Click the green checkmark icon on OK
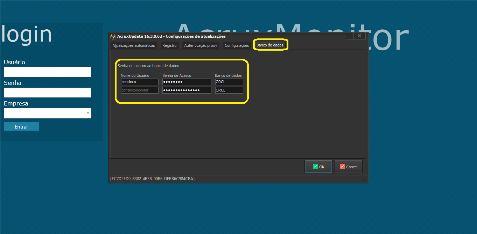477x234 pixels. click(x=315, y=167)
